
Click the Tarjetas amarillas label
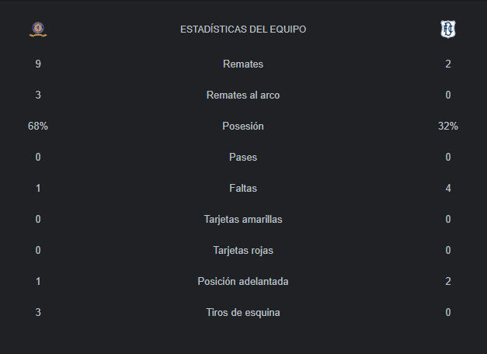[x=243, y=219]
